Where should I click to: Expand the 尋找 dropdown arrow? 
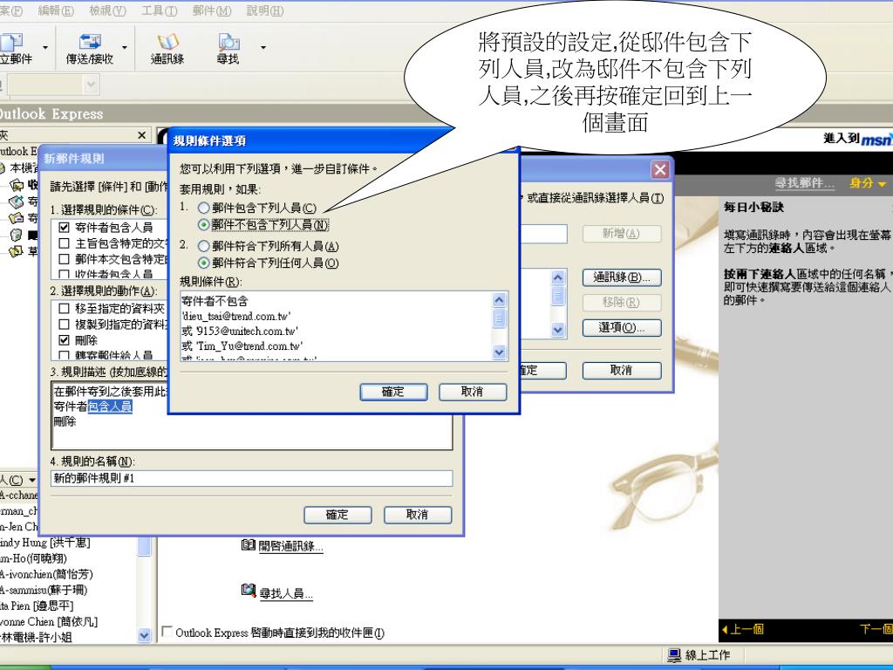(263, 48)
